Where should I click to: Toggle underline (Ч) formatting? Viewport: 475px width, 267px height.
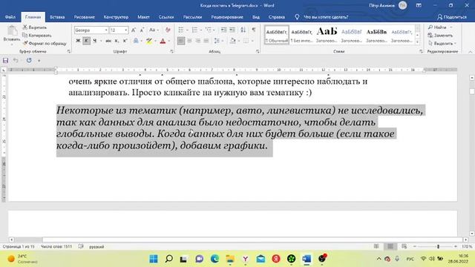(94, 41)
